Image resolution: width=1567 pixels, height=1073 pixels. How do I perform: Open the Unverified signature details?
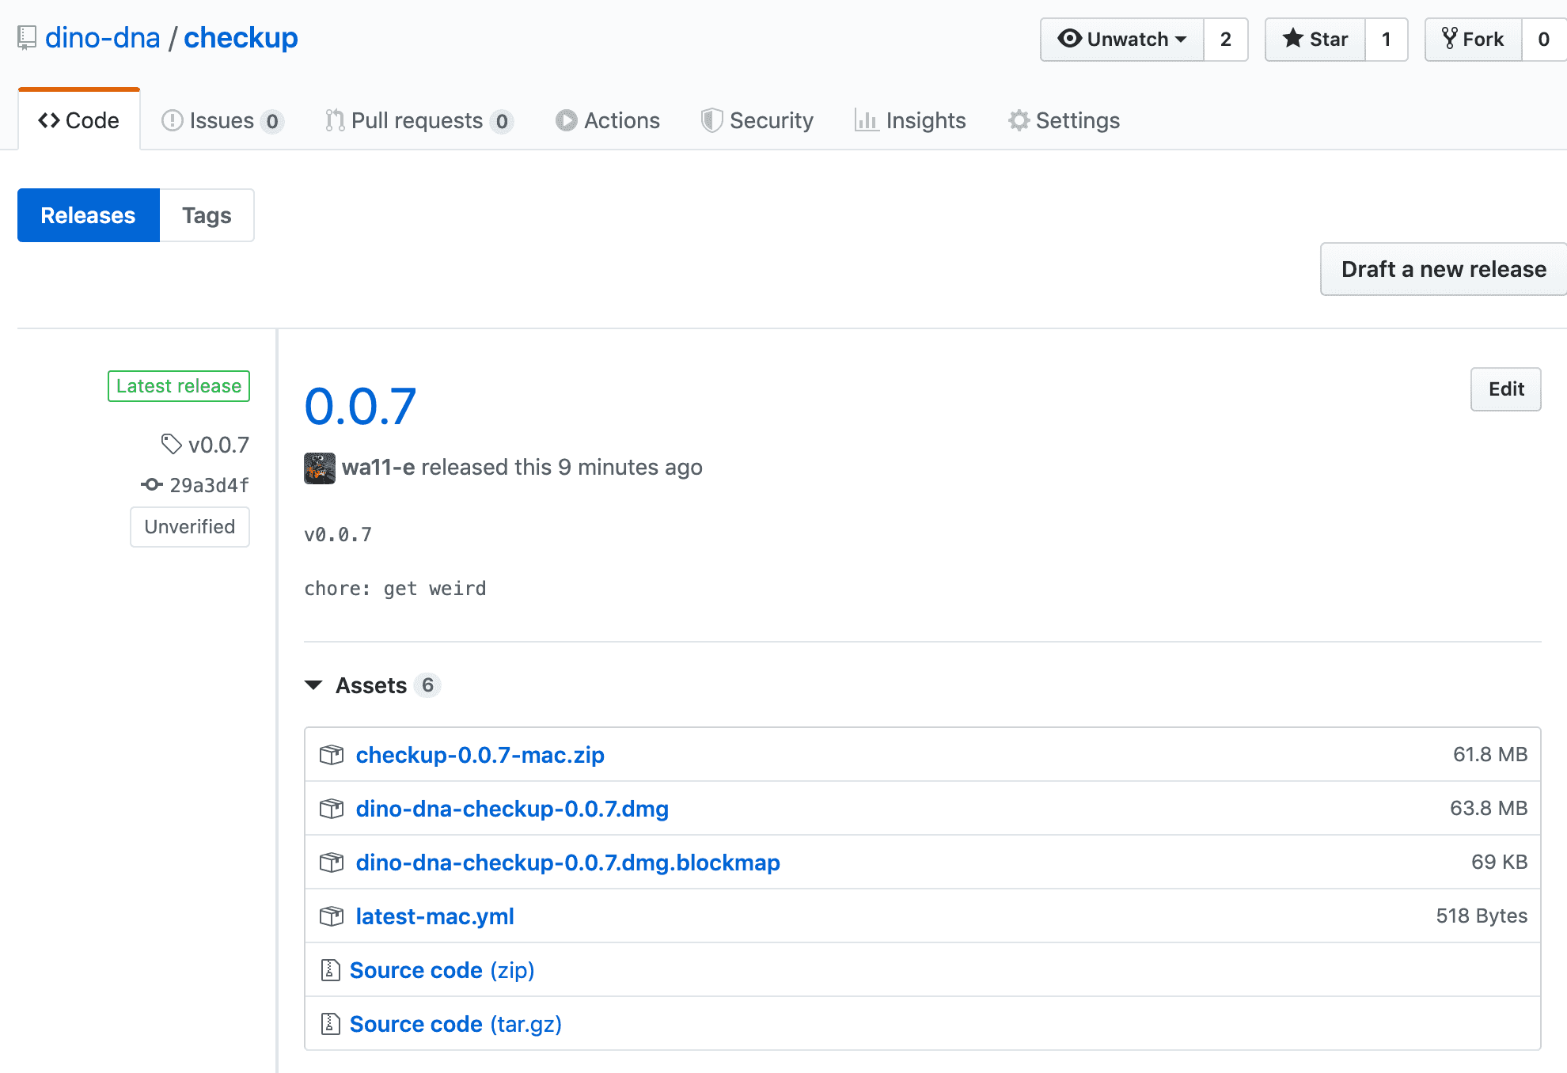pos(190,527)
